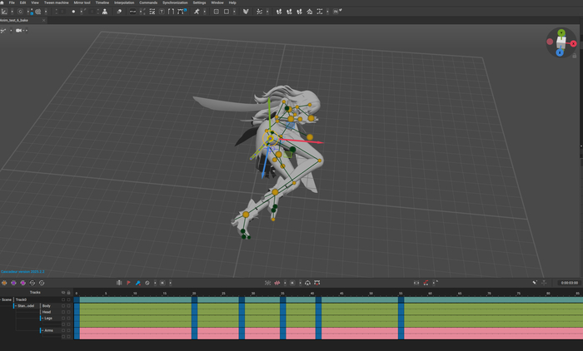Open the Interpolation menu
This screenshot has width=583, height=351.
tap(123, 2)
